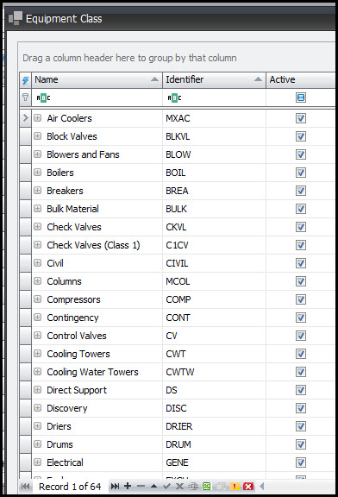This screenshot has width=338, height=497.
Task: Expand the Contingency row
Action: pos(37,317)
